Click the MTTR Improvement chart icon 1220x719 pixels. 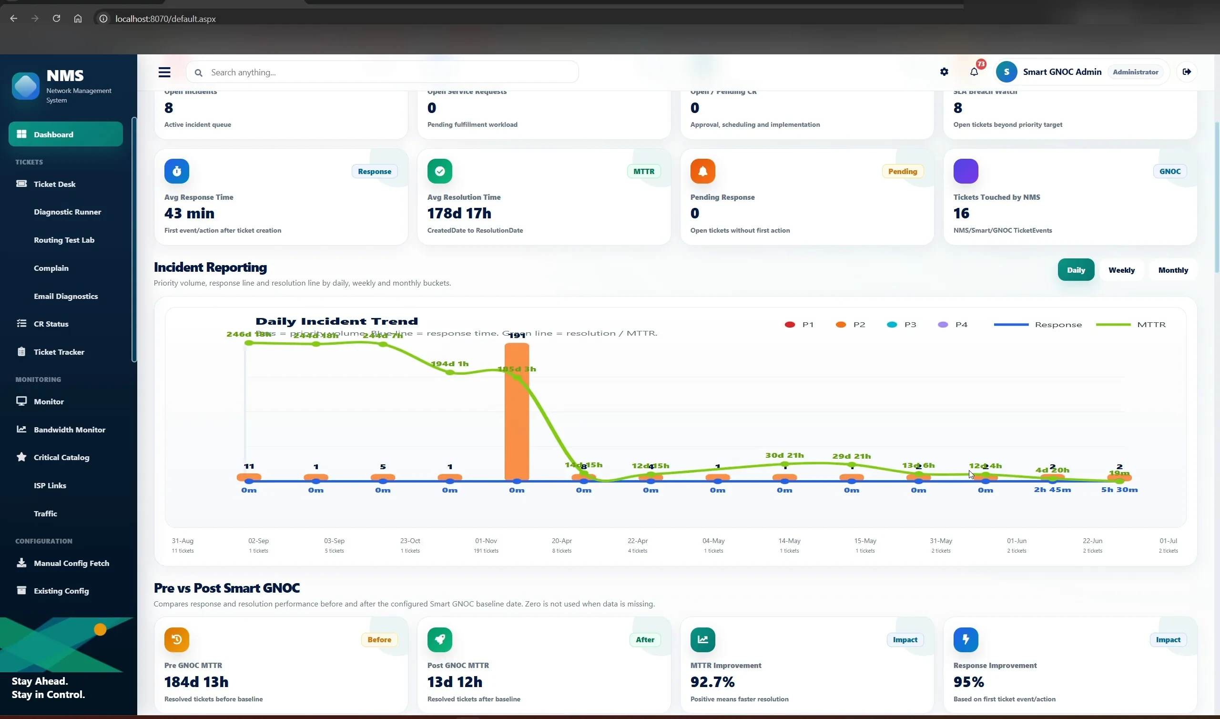point(702,639)
